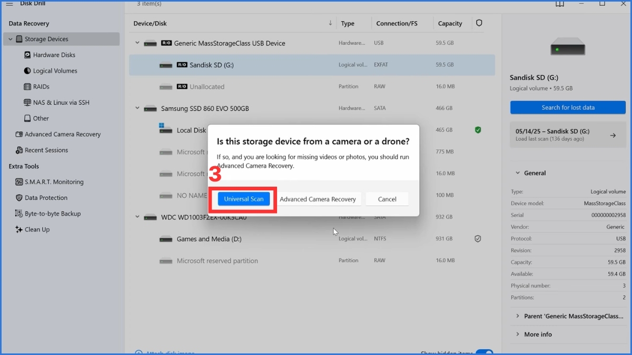Select the Sandisk SD (G:) row
Viewport: 632px width, 355px height.
click(x=312, y=65)
